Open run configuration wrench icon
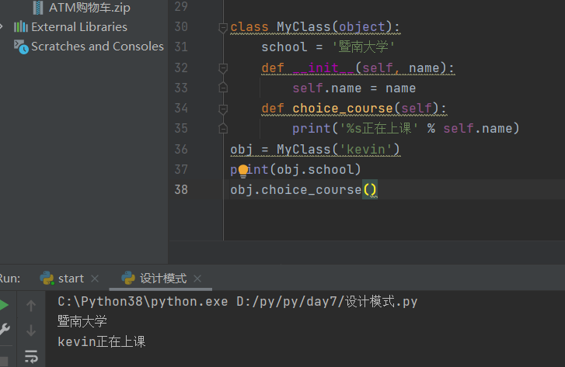Image resolution: width=565 pixels, height=367 pixels. 5,329
